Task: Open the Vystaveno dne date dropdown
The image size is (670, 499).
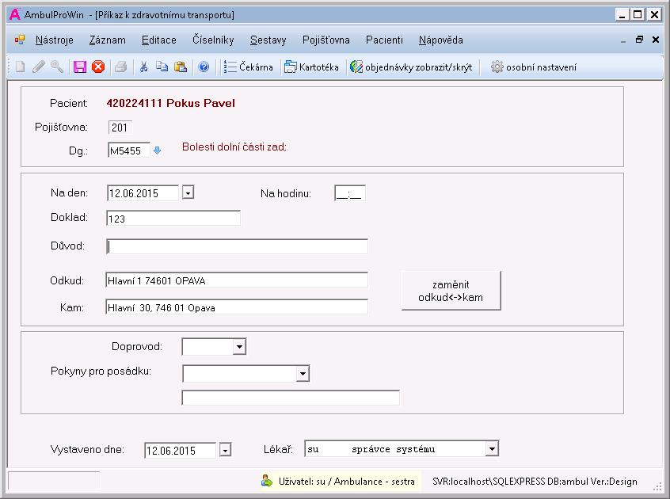Action: point(225,450)
